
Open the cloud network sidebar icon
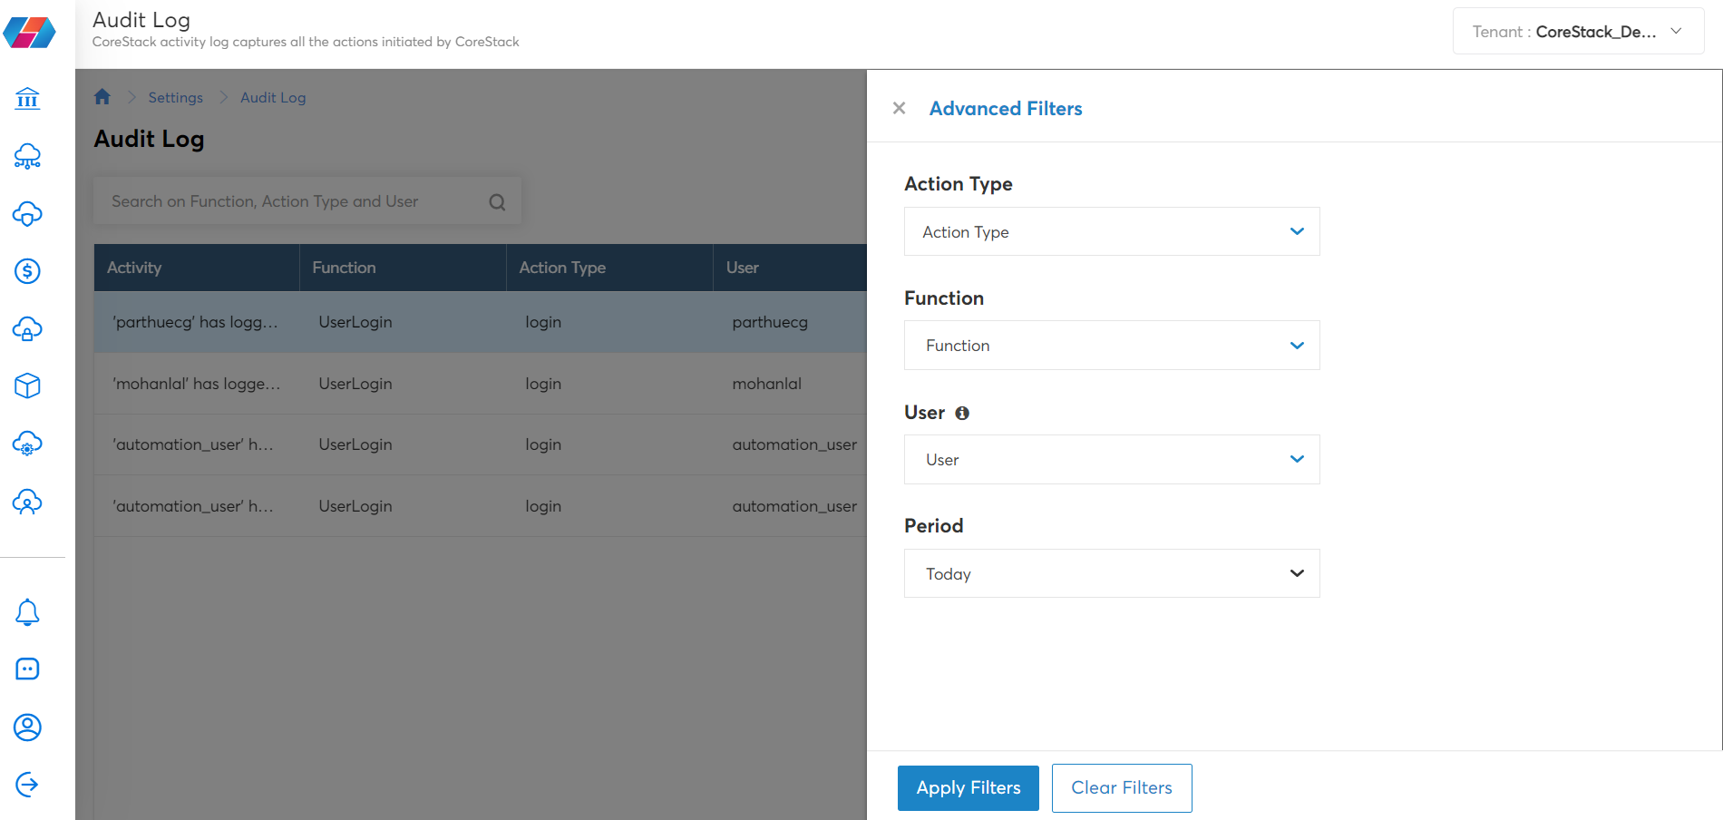pyautogui.click(x=27, y=156)
